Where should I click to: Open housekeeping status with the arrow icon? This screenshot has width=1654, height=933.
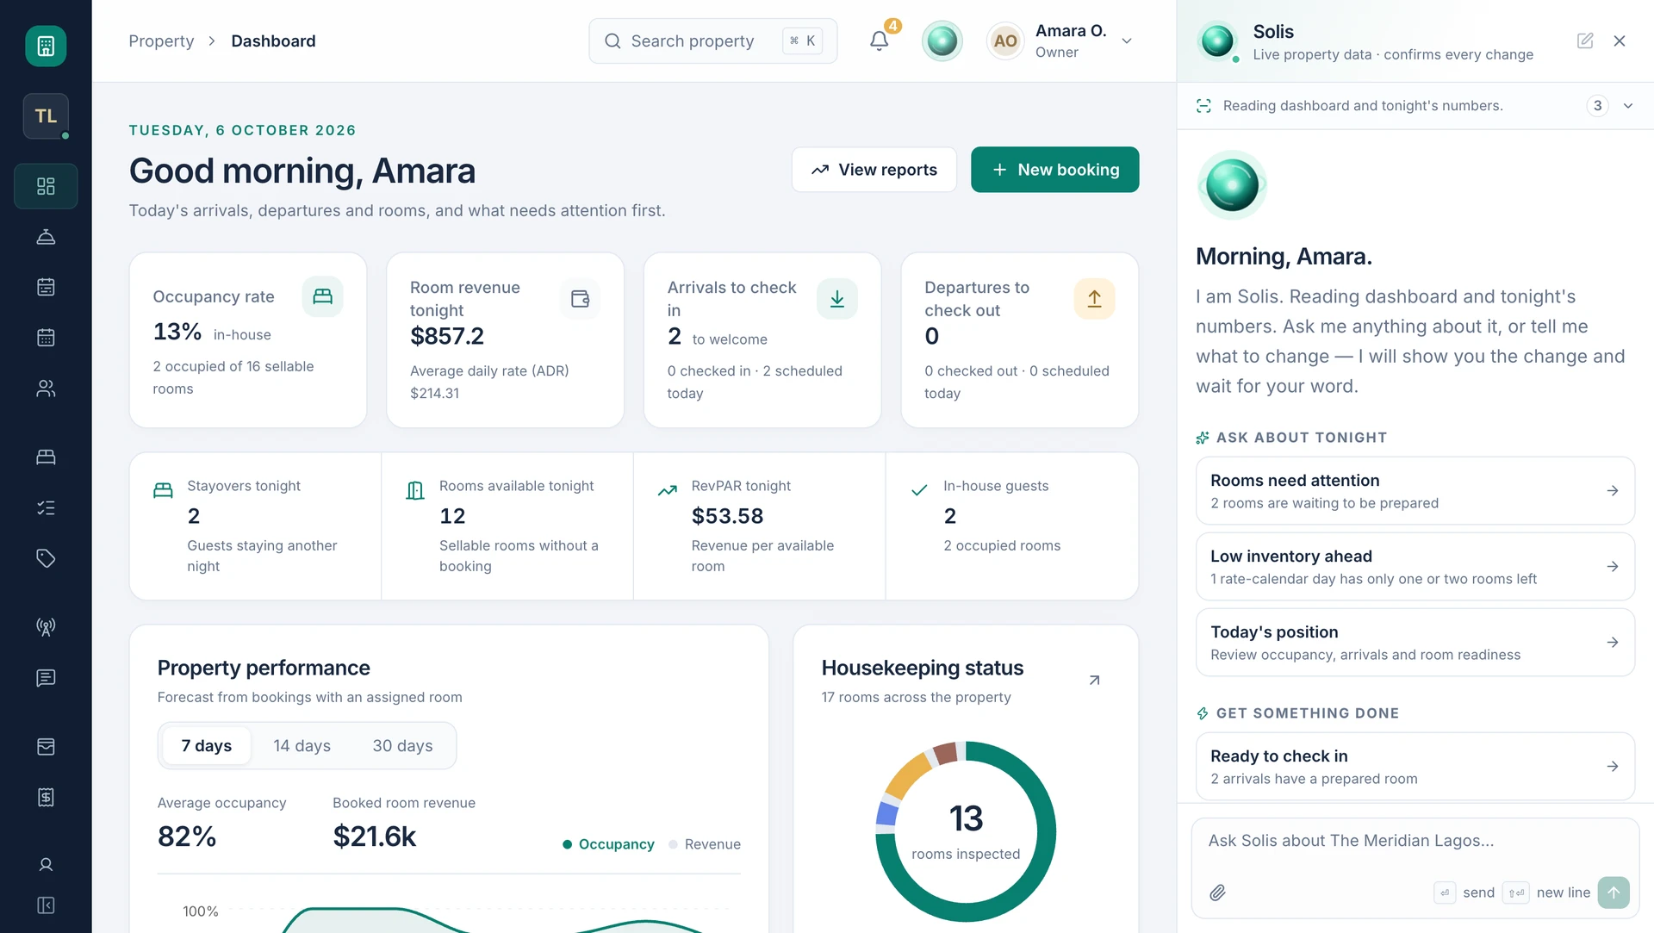pos(1094,681)
